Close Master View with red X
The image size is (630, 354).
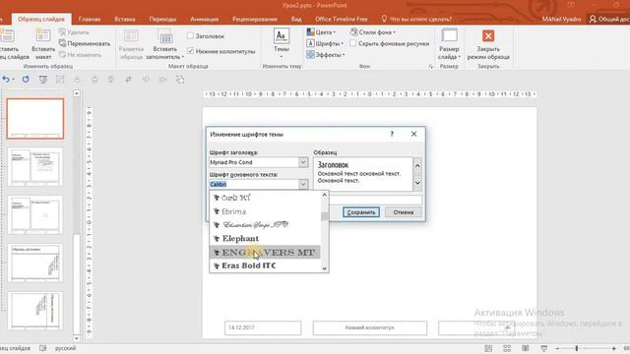pyautogui.click(x=488, y=36)
